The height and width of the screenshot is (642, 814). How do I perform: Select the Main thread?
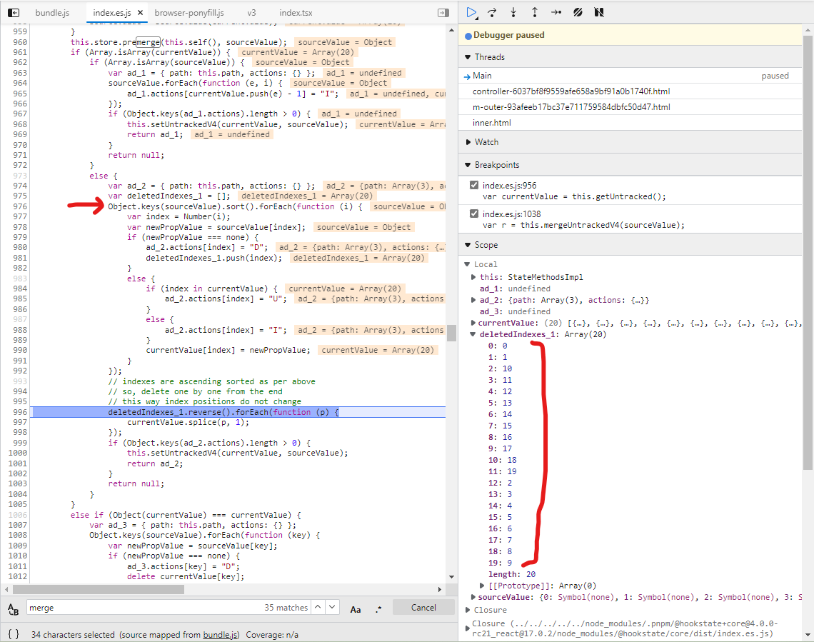point(630,75)
